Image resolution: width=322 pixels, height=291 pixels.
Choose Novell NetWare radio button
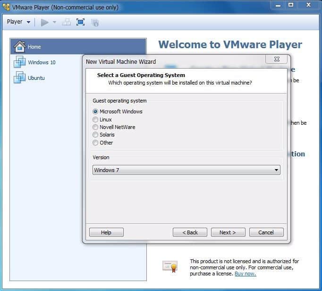click(95, 127)
